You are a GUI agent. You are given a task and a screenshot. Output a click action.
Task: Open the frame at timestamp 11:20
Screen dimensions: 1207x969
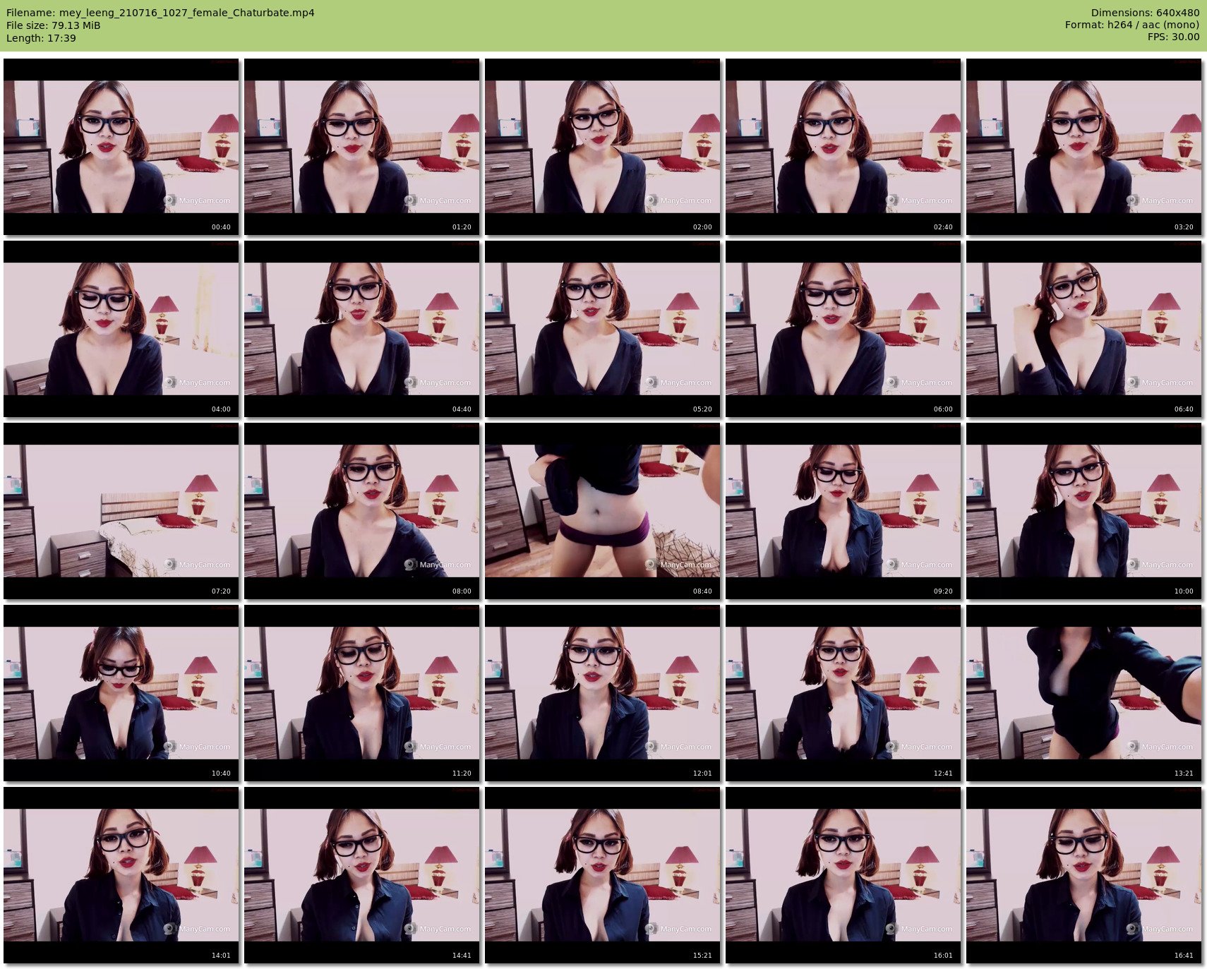361,693
